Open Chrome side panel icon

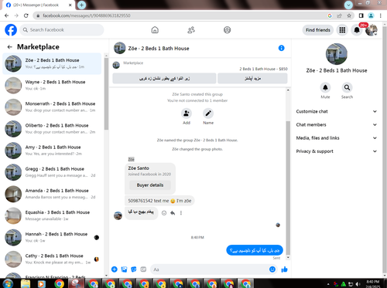tap(361, 15)
